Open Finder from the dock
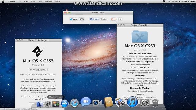 click(x=40, y=104)
